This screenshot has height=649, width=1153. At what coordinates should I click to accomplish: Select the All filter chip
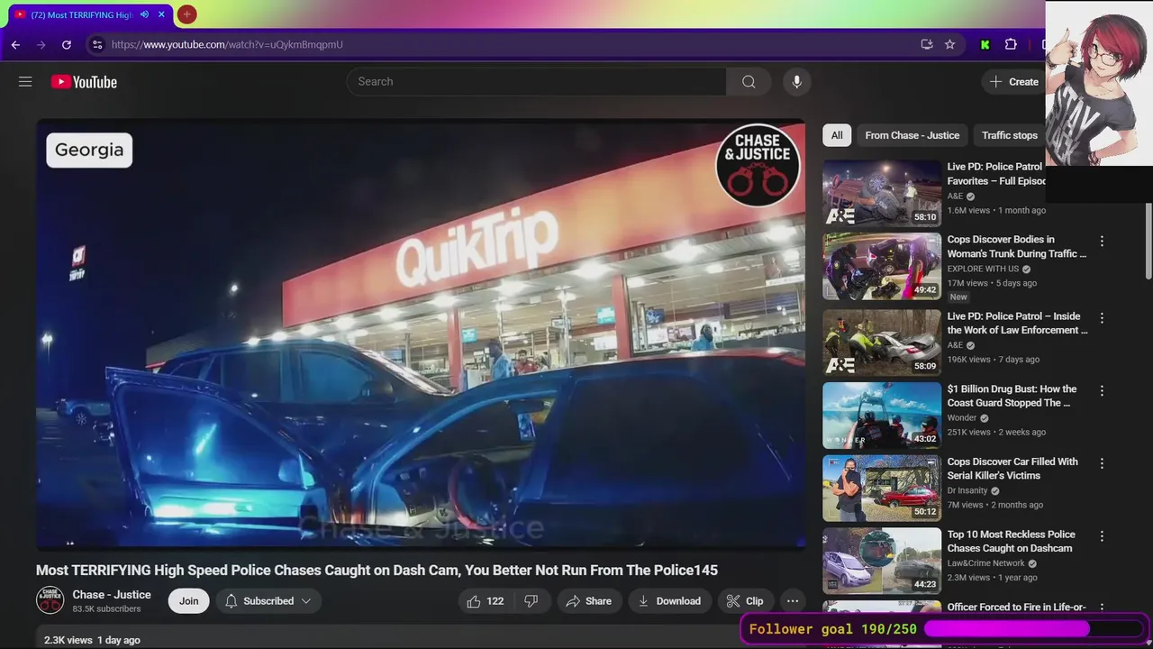[x=837, y=135]
